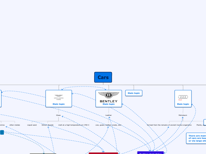Select the purple Tertiary Industries box

tap(150, 153)
